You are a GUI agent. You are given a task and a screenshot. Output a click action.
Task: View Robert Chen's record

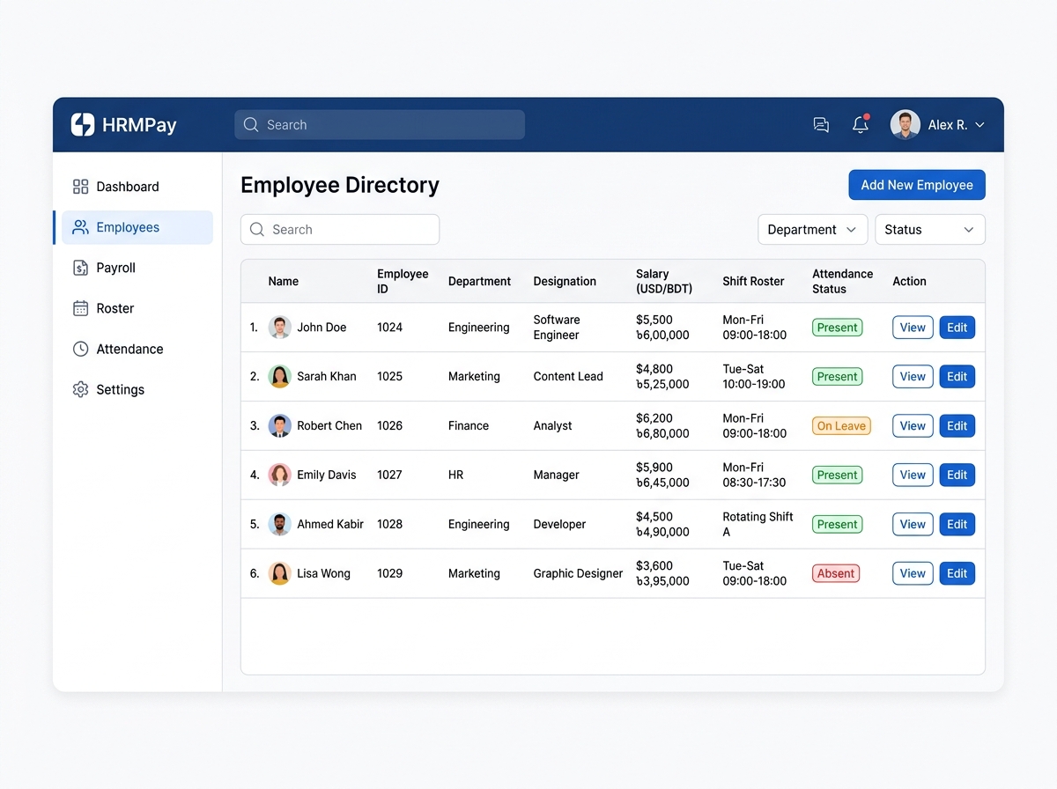tap(913, 426)
